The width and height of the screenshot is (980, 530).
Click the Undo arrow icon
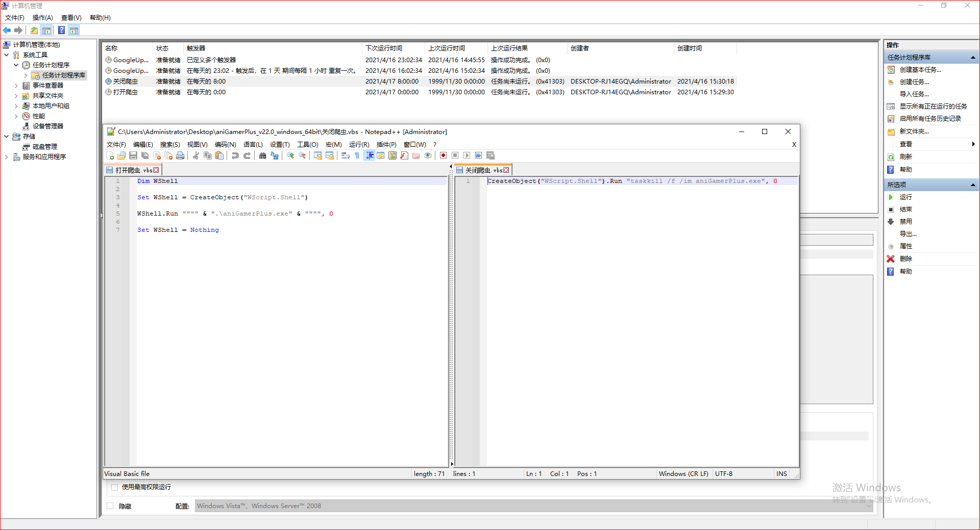235,155
